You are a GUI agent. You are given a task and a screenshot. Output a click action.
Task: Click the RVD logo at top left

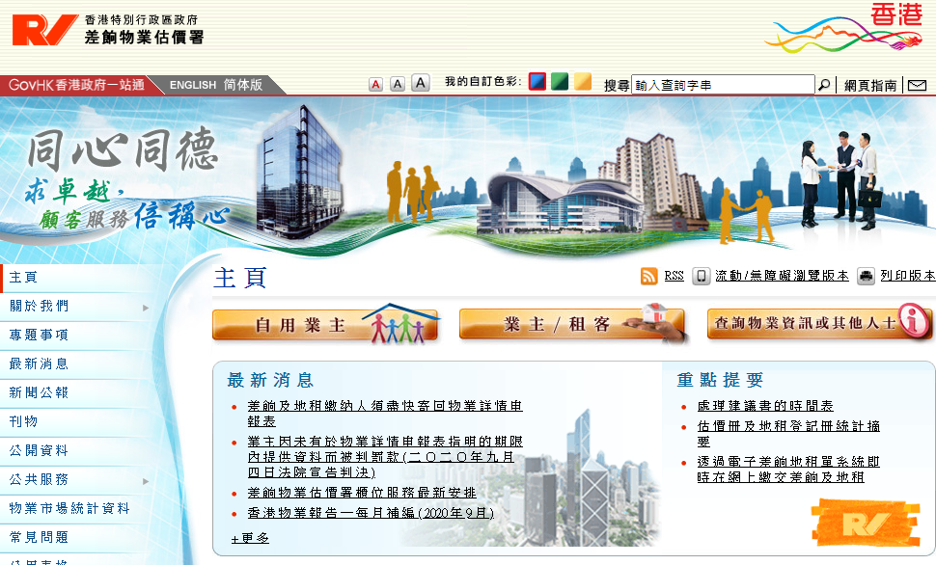44,29
